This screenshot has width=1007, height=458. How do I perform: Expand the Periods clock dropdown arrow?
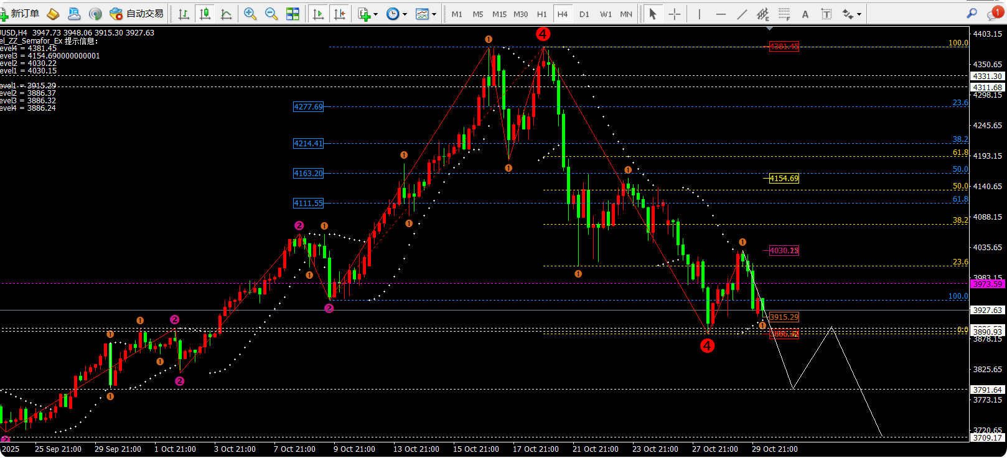click(x=405, y=14)
